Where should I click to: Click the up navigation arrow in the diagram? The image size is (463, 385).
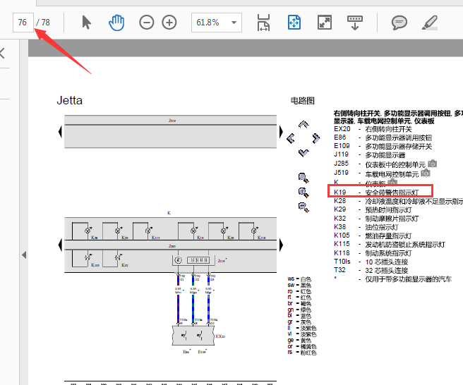303,124
